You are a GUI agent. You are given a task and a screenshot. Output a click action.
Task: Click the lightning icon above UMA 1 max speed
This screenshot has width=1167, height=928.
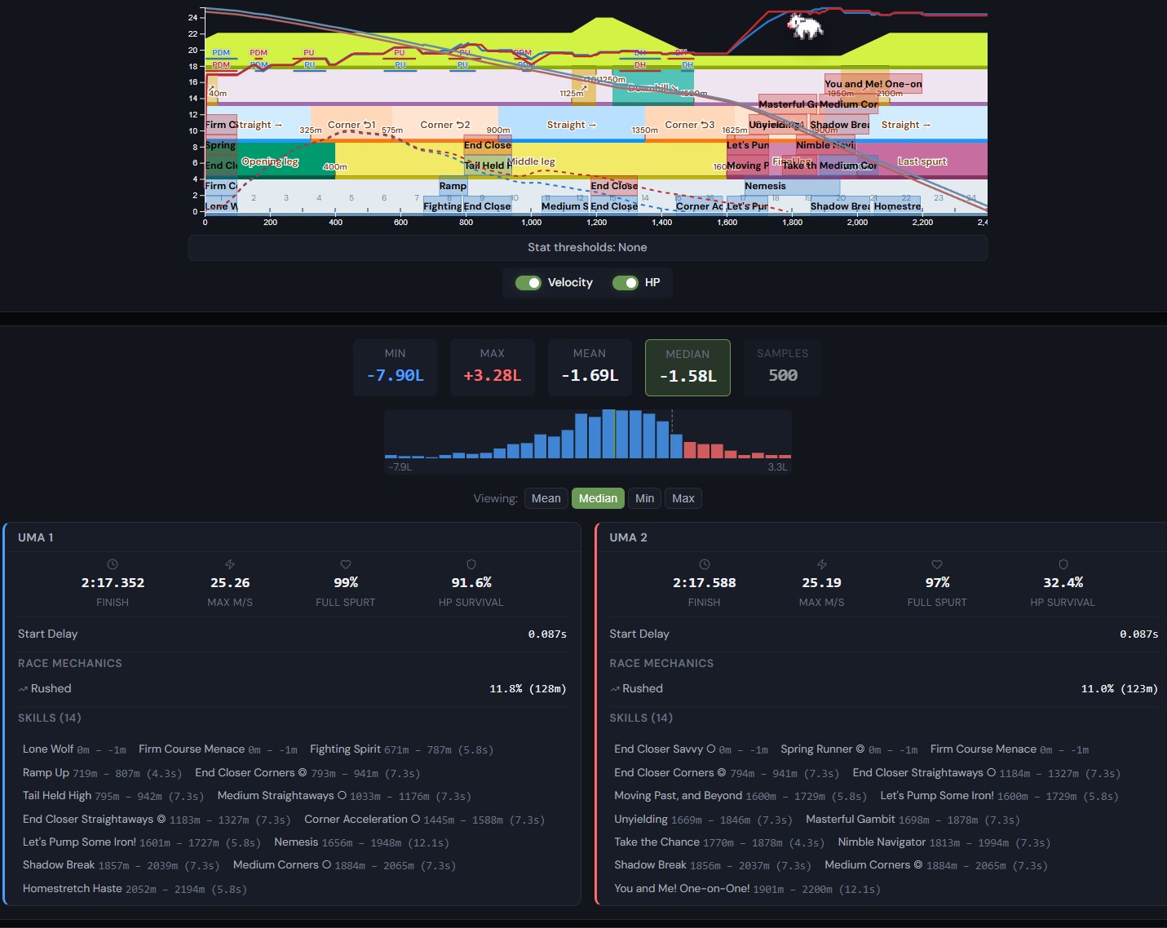tap(230, 564)
